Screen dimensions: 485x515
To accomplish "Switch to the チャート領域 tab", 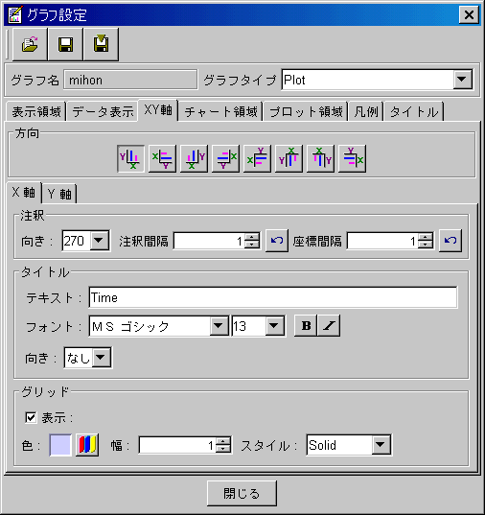I will coord(220,112).
